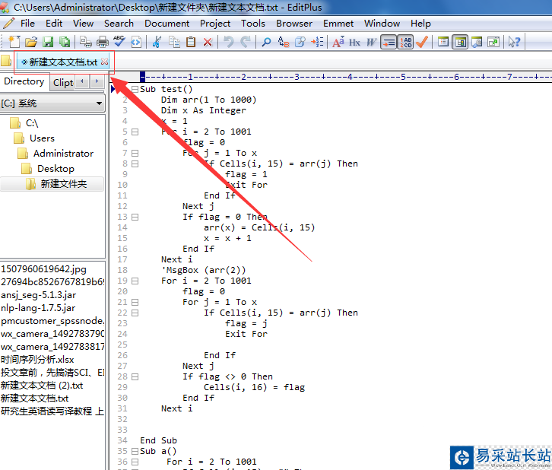This screenshot has height=470, width=552.
Task: Open the Emmet menu
Action: point(338,24)
